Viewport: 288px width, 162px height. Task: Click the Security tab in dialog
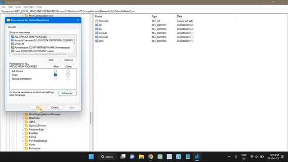pos(12,27)
